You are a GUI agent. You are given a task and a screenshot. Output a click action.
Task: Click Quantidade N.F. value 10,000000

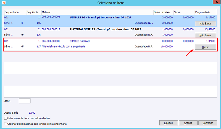167,46
